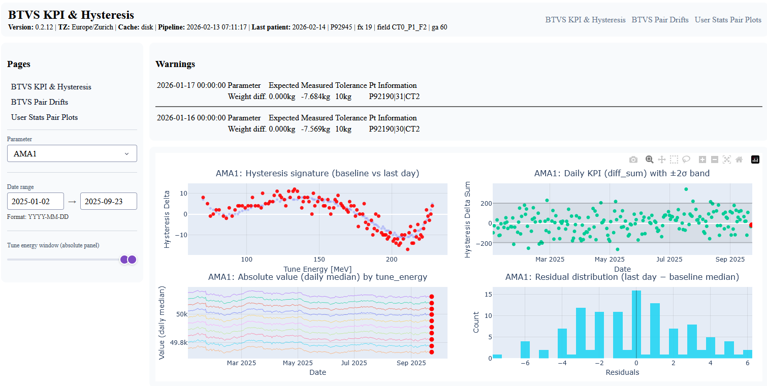
Task: Open BTVS KPI & Hysteresis in top navigation
Action: [586, 20]
